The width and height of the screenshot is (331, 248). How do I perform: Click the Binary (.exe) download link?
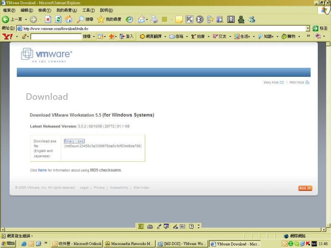pyautogui.click(x=74, y=141)
